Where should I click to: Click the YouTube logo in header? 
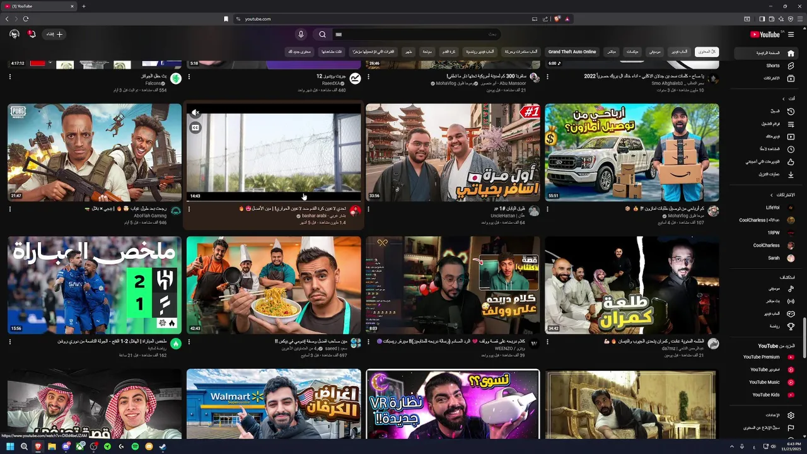point(766,34)
